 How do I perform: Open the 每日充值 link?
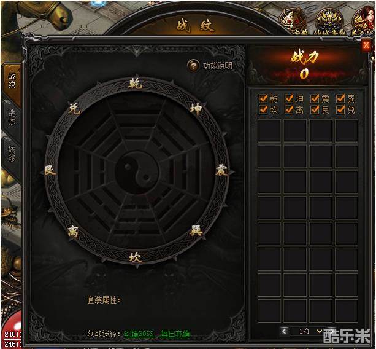pos(176,334)
